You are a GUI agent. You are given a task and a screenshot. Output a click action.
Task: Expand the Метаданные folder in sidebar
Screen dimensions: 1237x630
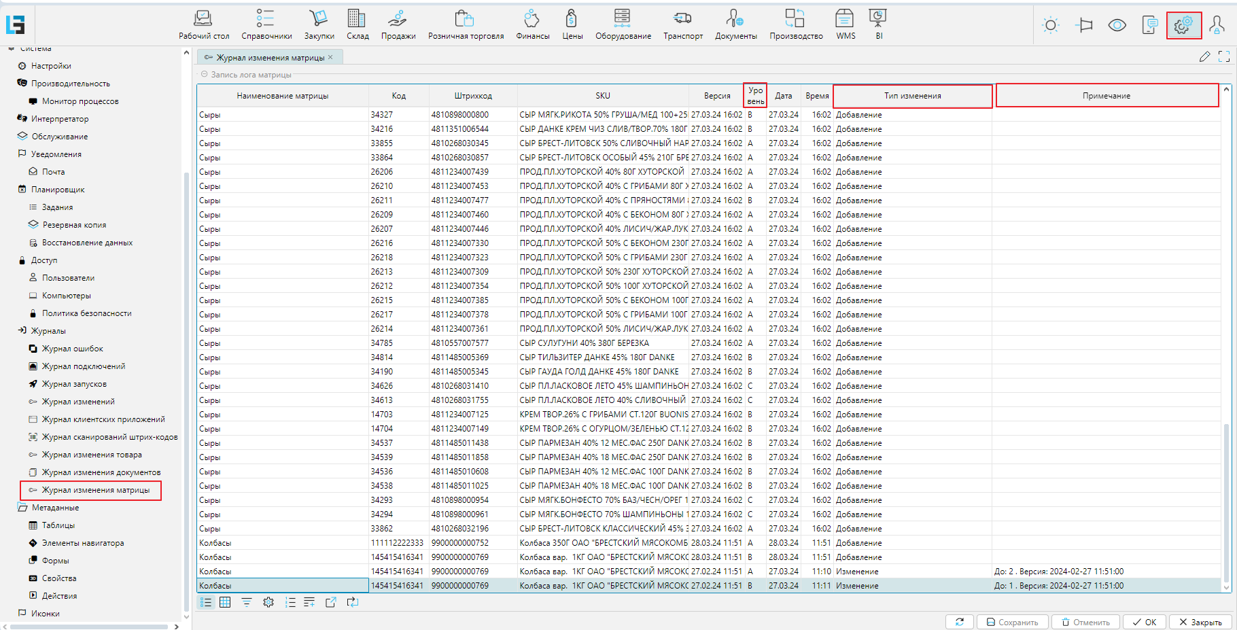point(22,508)
